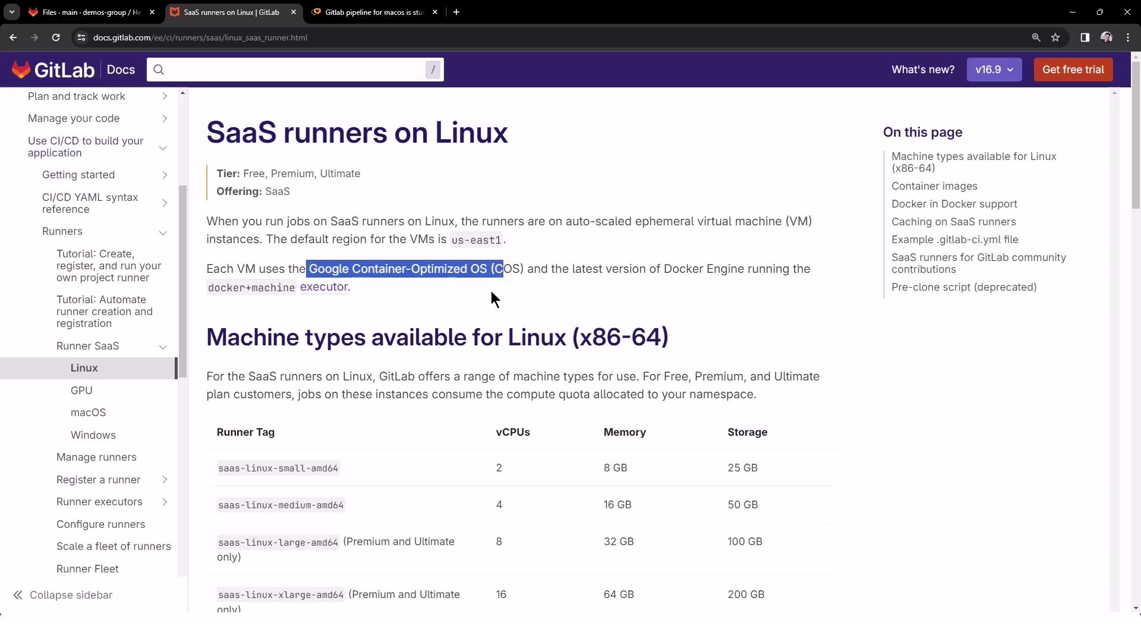Click the GitLab fox logo
This screenshot has height=642, width=1141.
21,70
